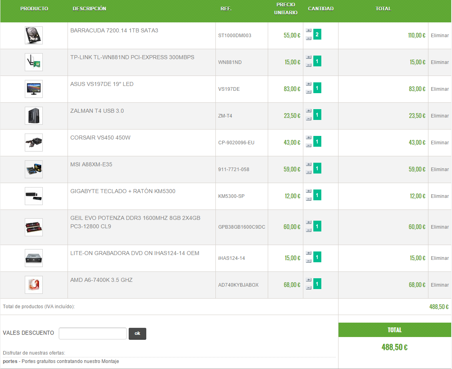Image resolution: width=452 pixels, height=369 pixels.
Task: Select reference text GPB38GB1600C9DC
Action: click(241, 227)
